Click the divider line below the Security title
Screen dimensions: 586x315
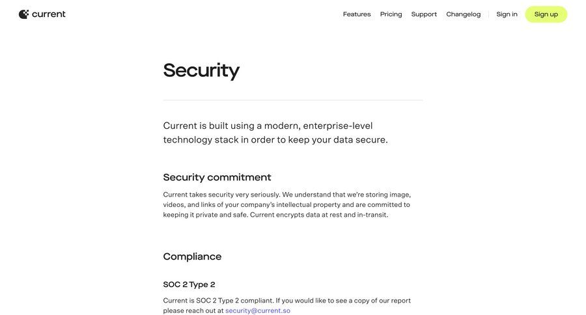[293, 100]
